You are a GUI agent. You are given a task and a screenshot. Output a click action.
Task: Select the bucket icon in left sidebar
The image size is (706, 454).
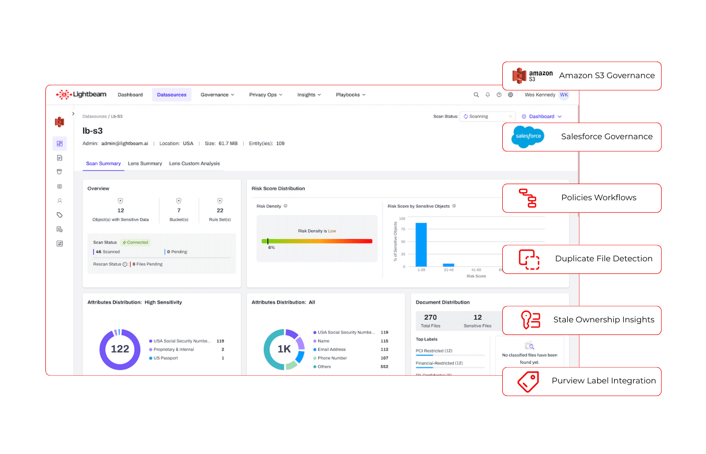click(60, 172)
